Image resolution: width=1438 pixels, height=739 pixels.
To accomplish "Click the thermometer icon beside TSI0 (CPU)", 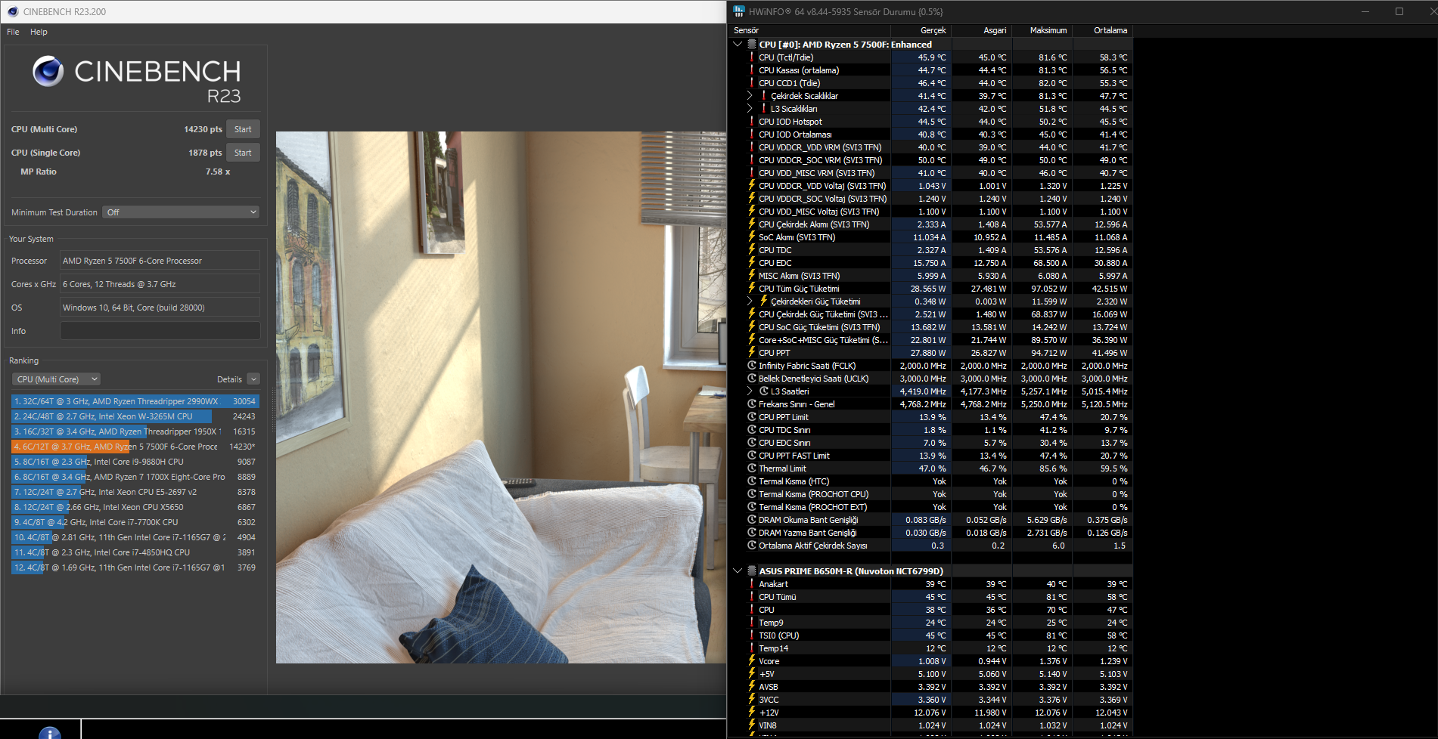I will [752, 635].
